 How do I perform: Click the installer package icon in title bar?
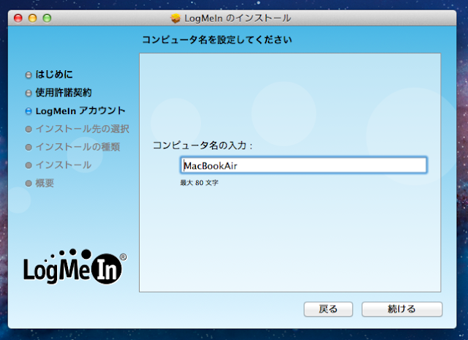pyautogui.click(x=175, y=18)
